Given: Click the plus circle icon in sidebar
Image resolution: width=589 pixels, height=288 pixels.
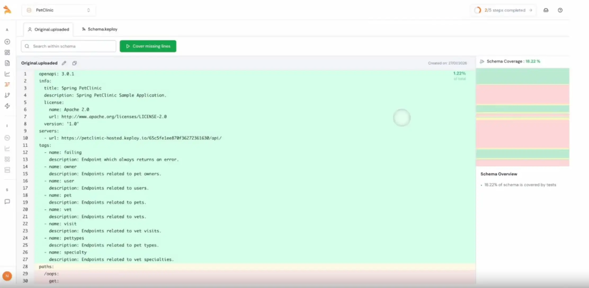Looking at the screenshot, I should pyautogui.click(x=7, y=42).
